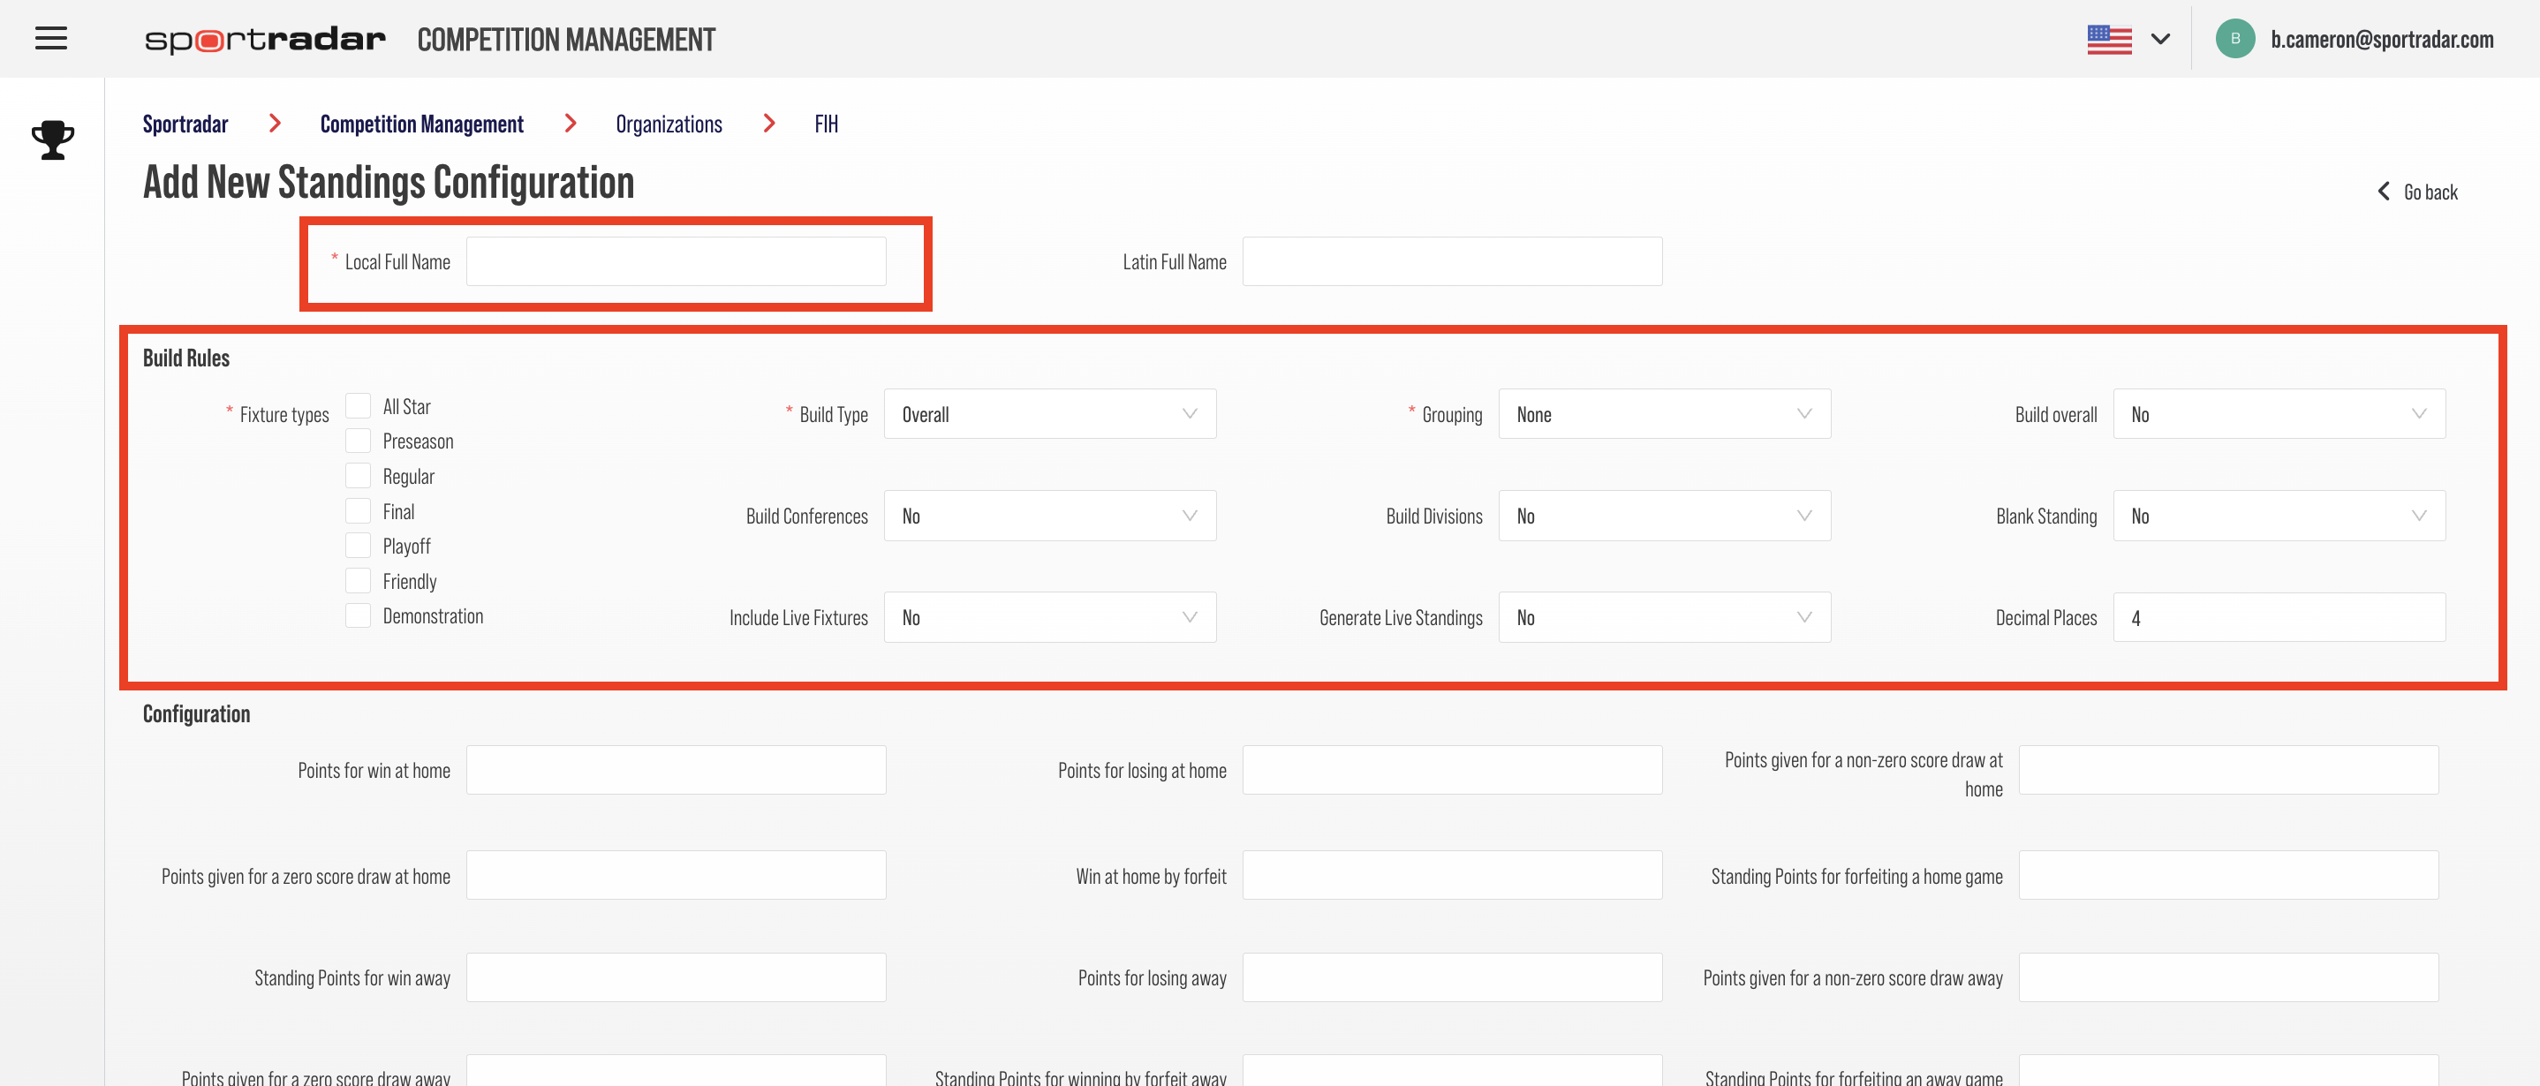Open the Build Type dropdown

pyautogui.click(x=1050, y=414)
